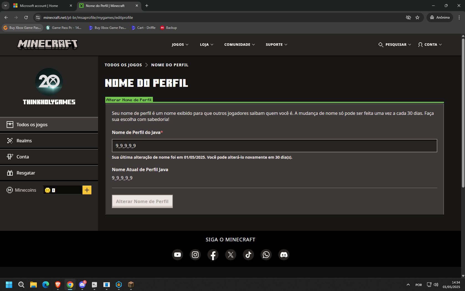Open the CONTA account dropdown

click(430, 44)
